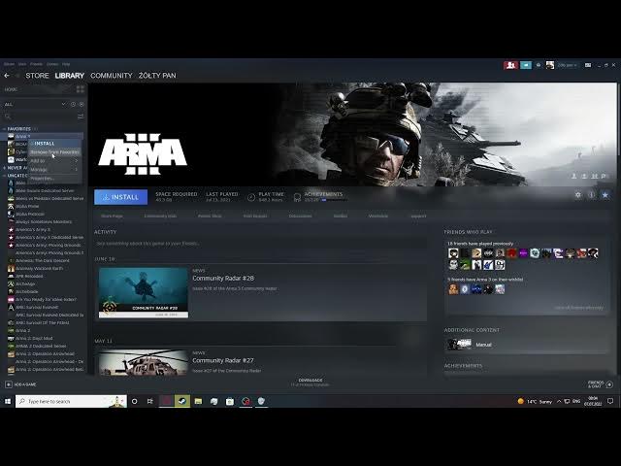621x466 pixels.
Task: Open the ŻÓŁTY PAN profile tab
Action: click(x=157, y=76)
